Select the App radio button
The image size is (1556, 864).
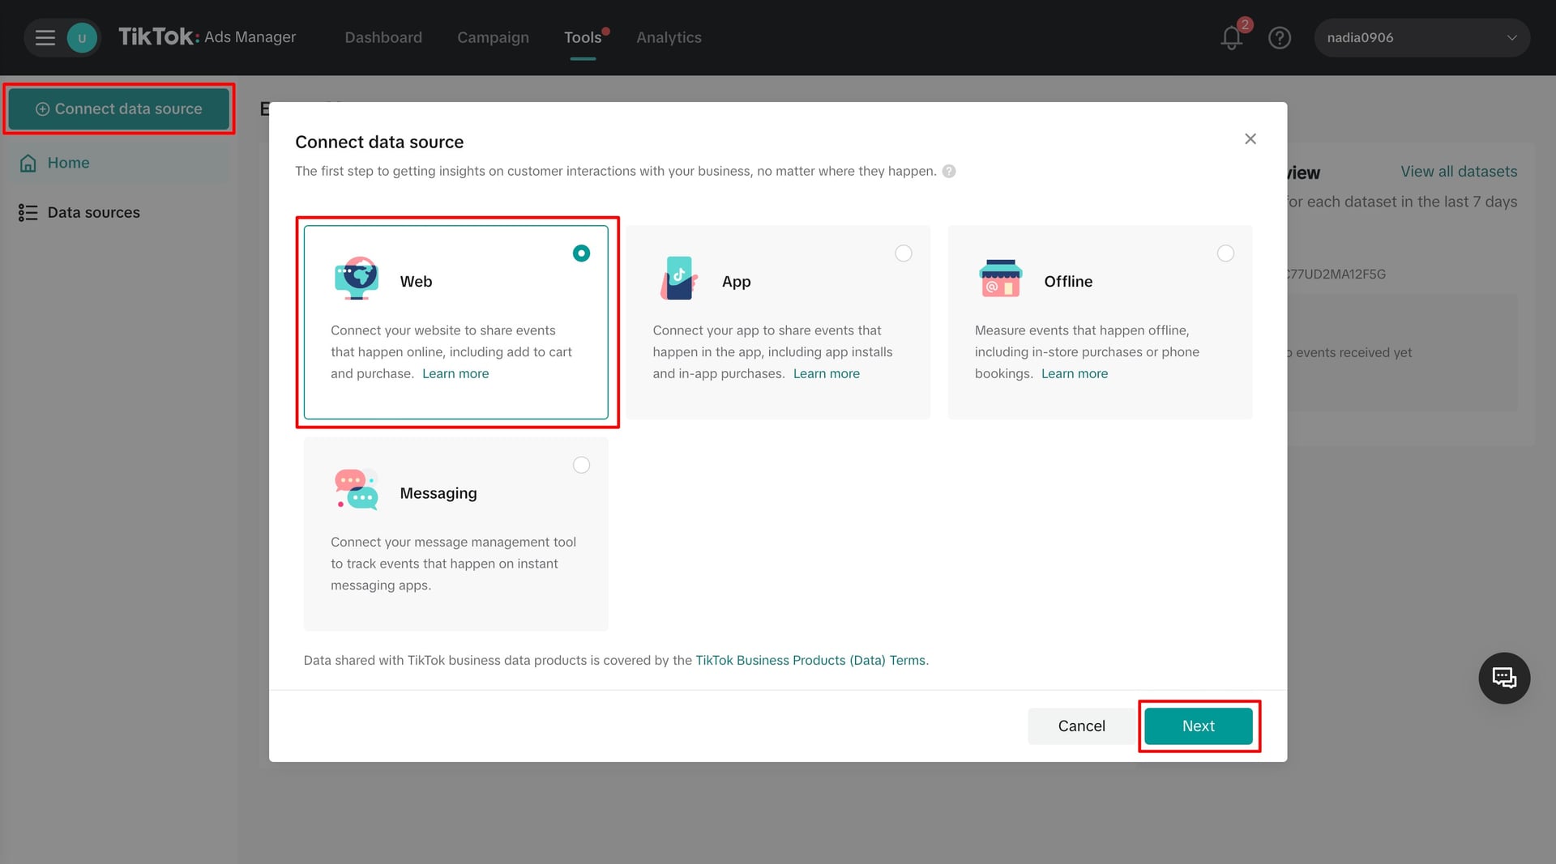click(904, 253)
